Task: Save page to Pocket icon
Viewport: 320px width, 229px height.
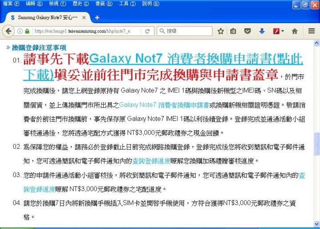Action: (248, 31)
